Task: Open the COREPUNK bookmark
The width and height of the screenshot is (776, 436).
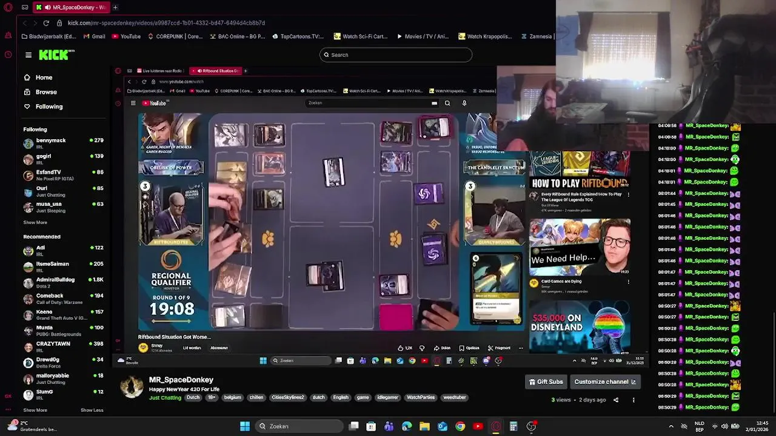Action: pos(174,36)
